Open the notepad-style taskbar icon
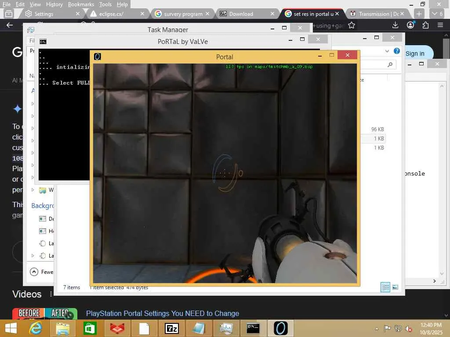450x337 pixels. 199,328
